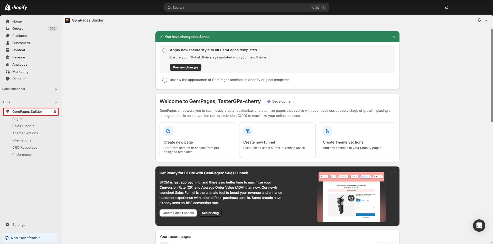The width and height of the screenshot is (493, 244).
Task: Click the Discounts badge icon
Action: pyautogui.click(x=8, y=79)
